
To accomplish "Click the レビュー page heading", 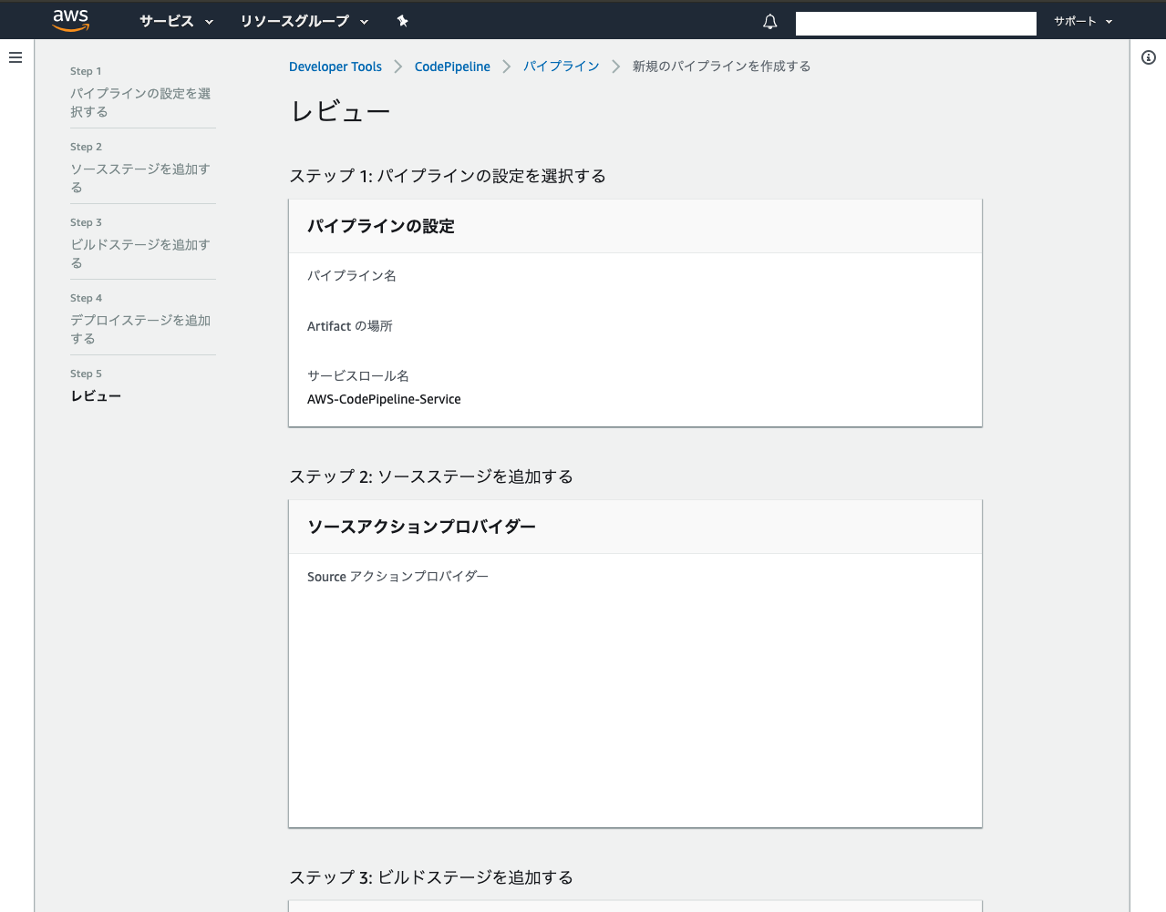I will [339, 110].
